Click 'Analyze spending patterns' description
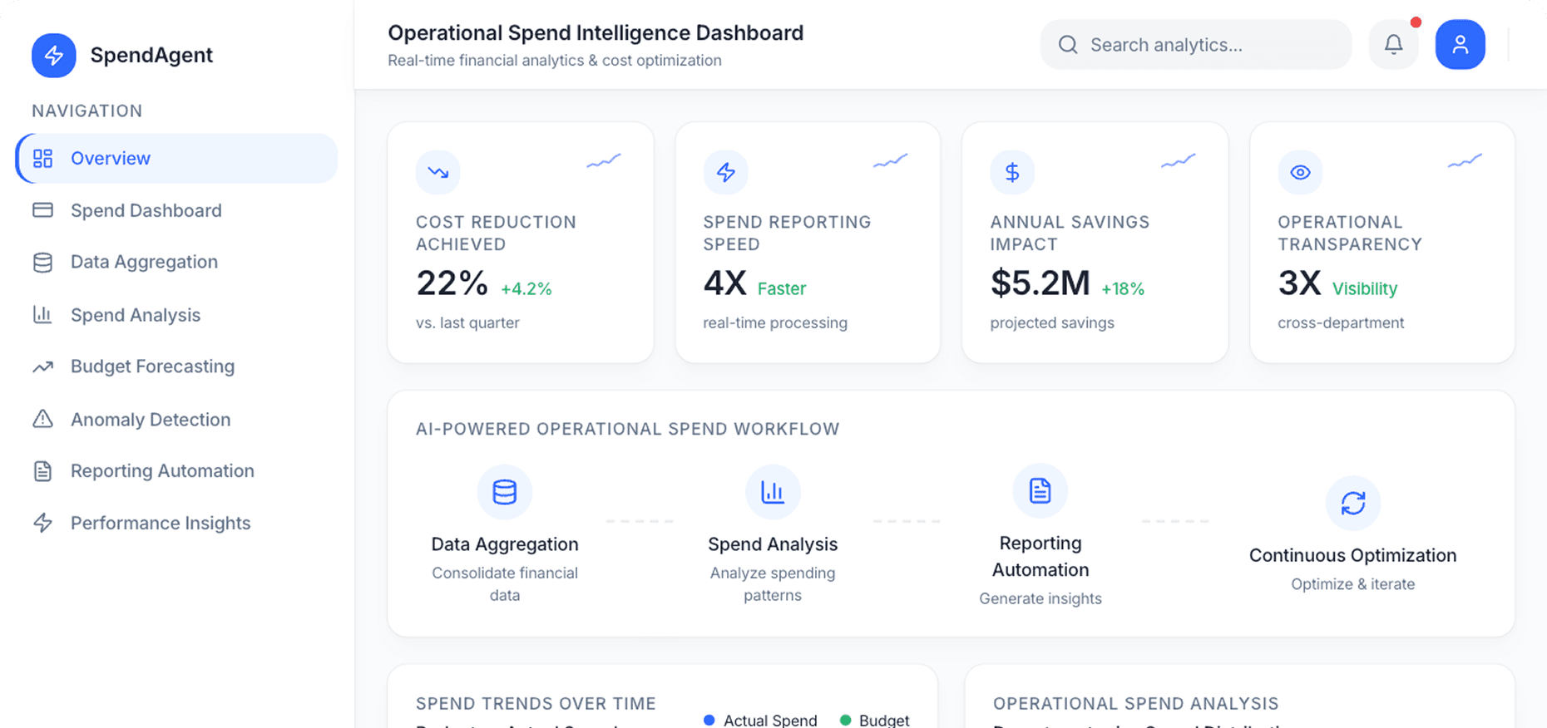1547x728 pixels. (x=773, y=584)
